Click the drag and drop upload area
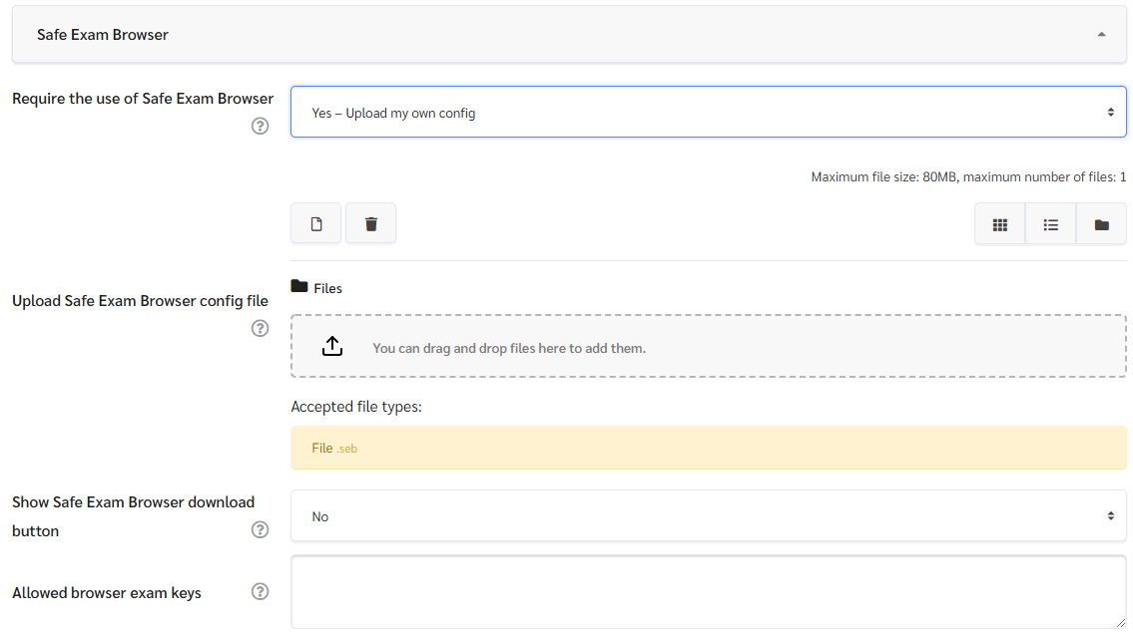Screen dimensions: 1133x633 [x=708, y=347]
